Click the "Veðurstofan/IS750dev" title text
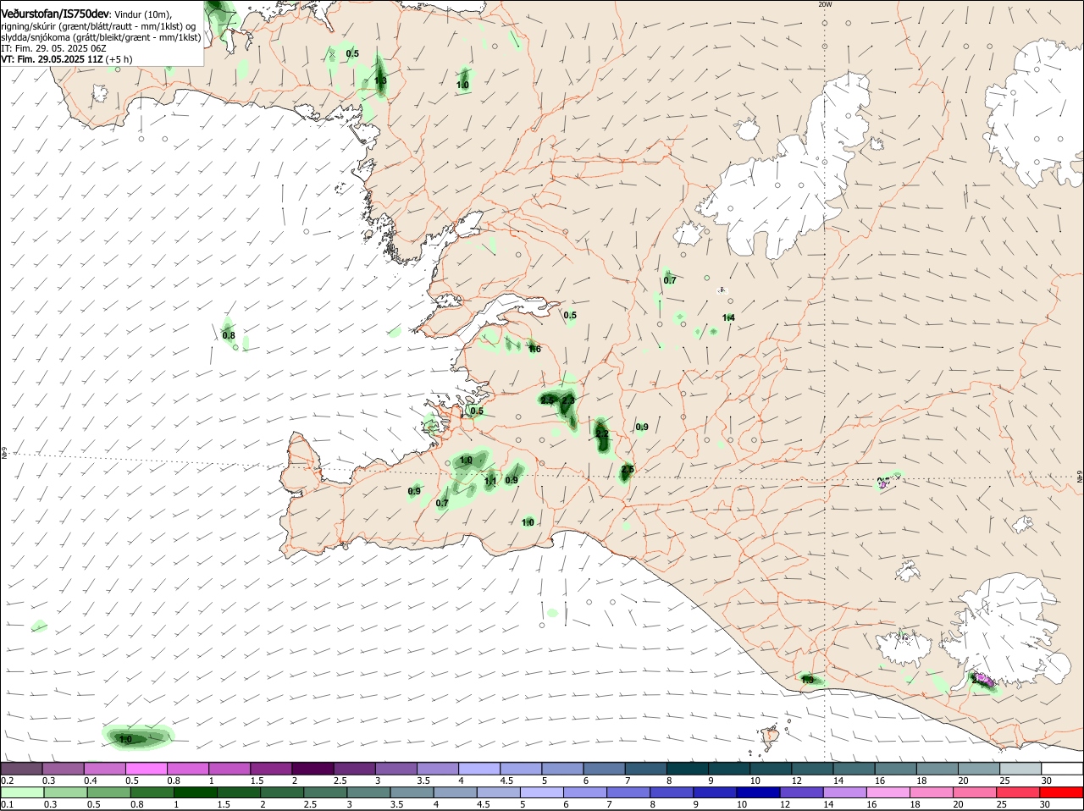1084x811 pixels. point(55,14)
